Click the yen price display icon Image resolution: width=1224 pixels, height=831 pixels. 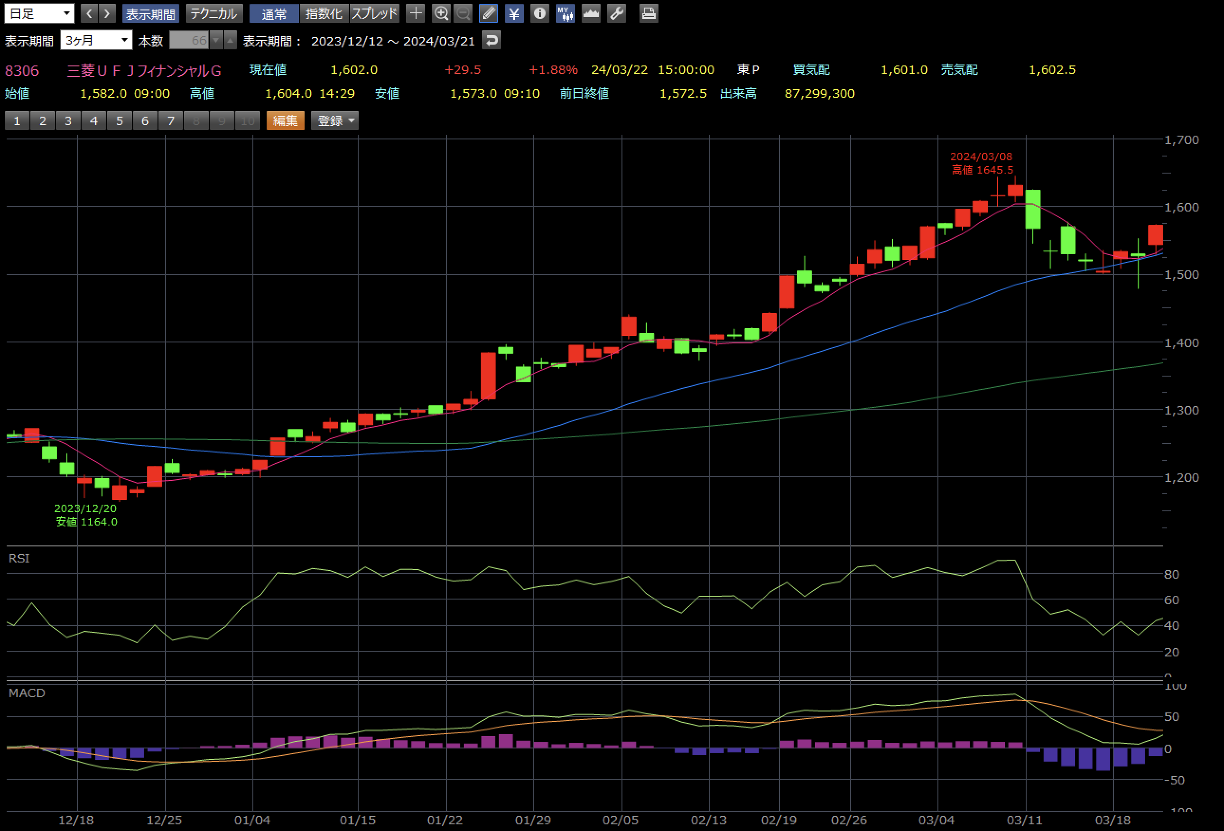pyautogui.click(x=514, y=13)
